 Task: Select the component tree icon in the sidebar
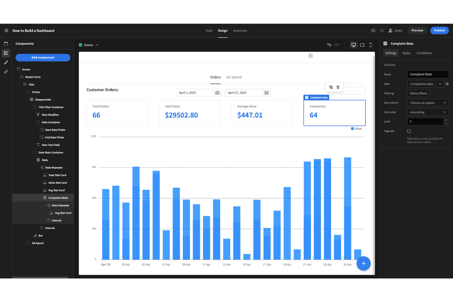click(x=6, y=53)
